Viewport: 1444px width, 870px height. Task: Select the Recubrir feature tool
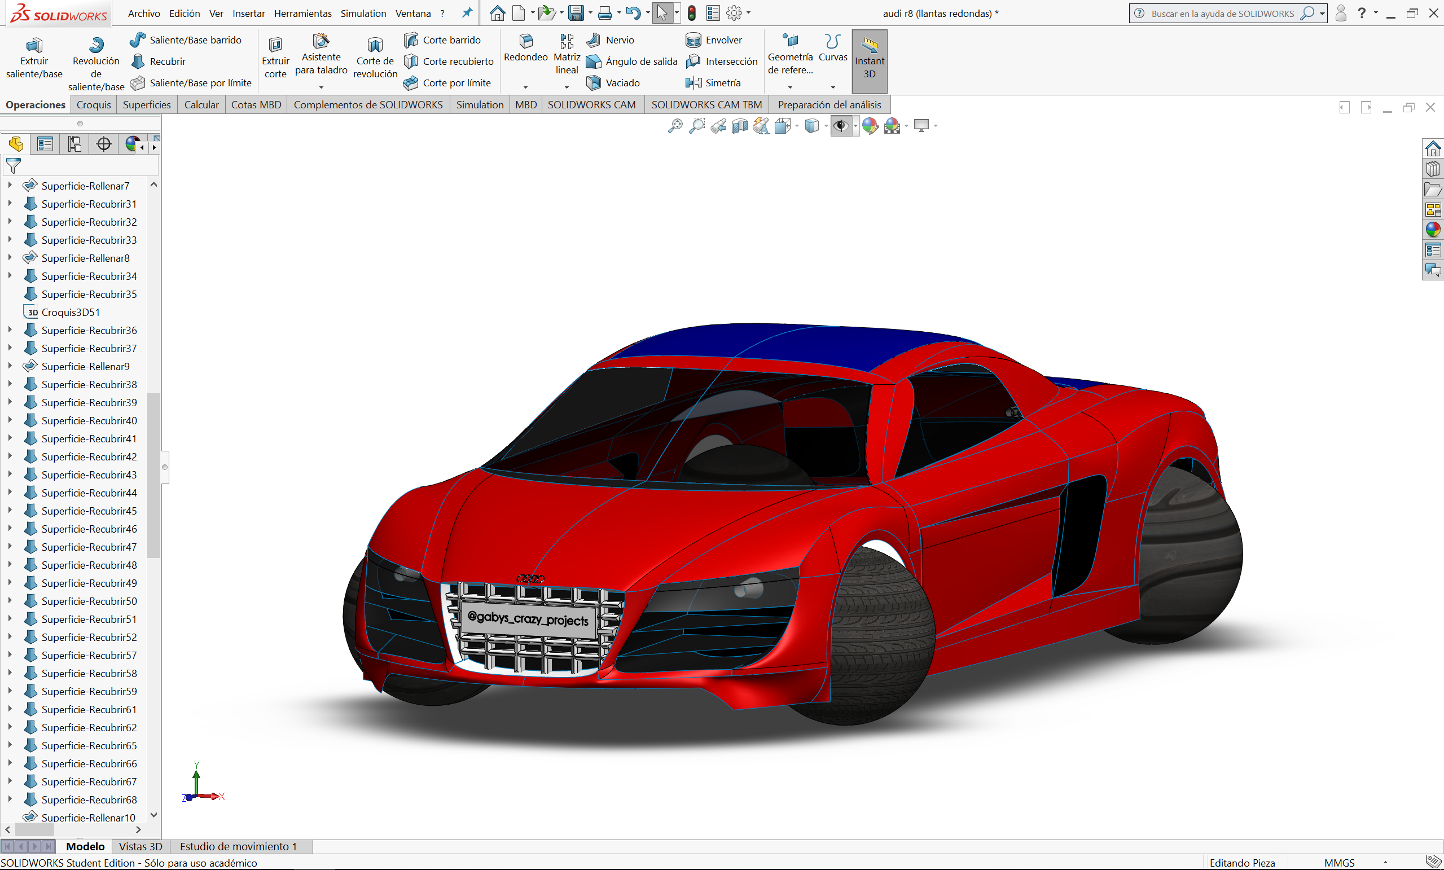tap(159, 61)
